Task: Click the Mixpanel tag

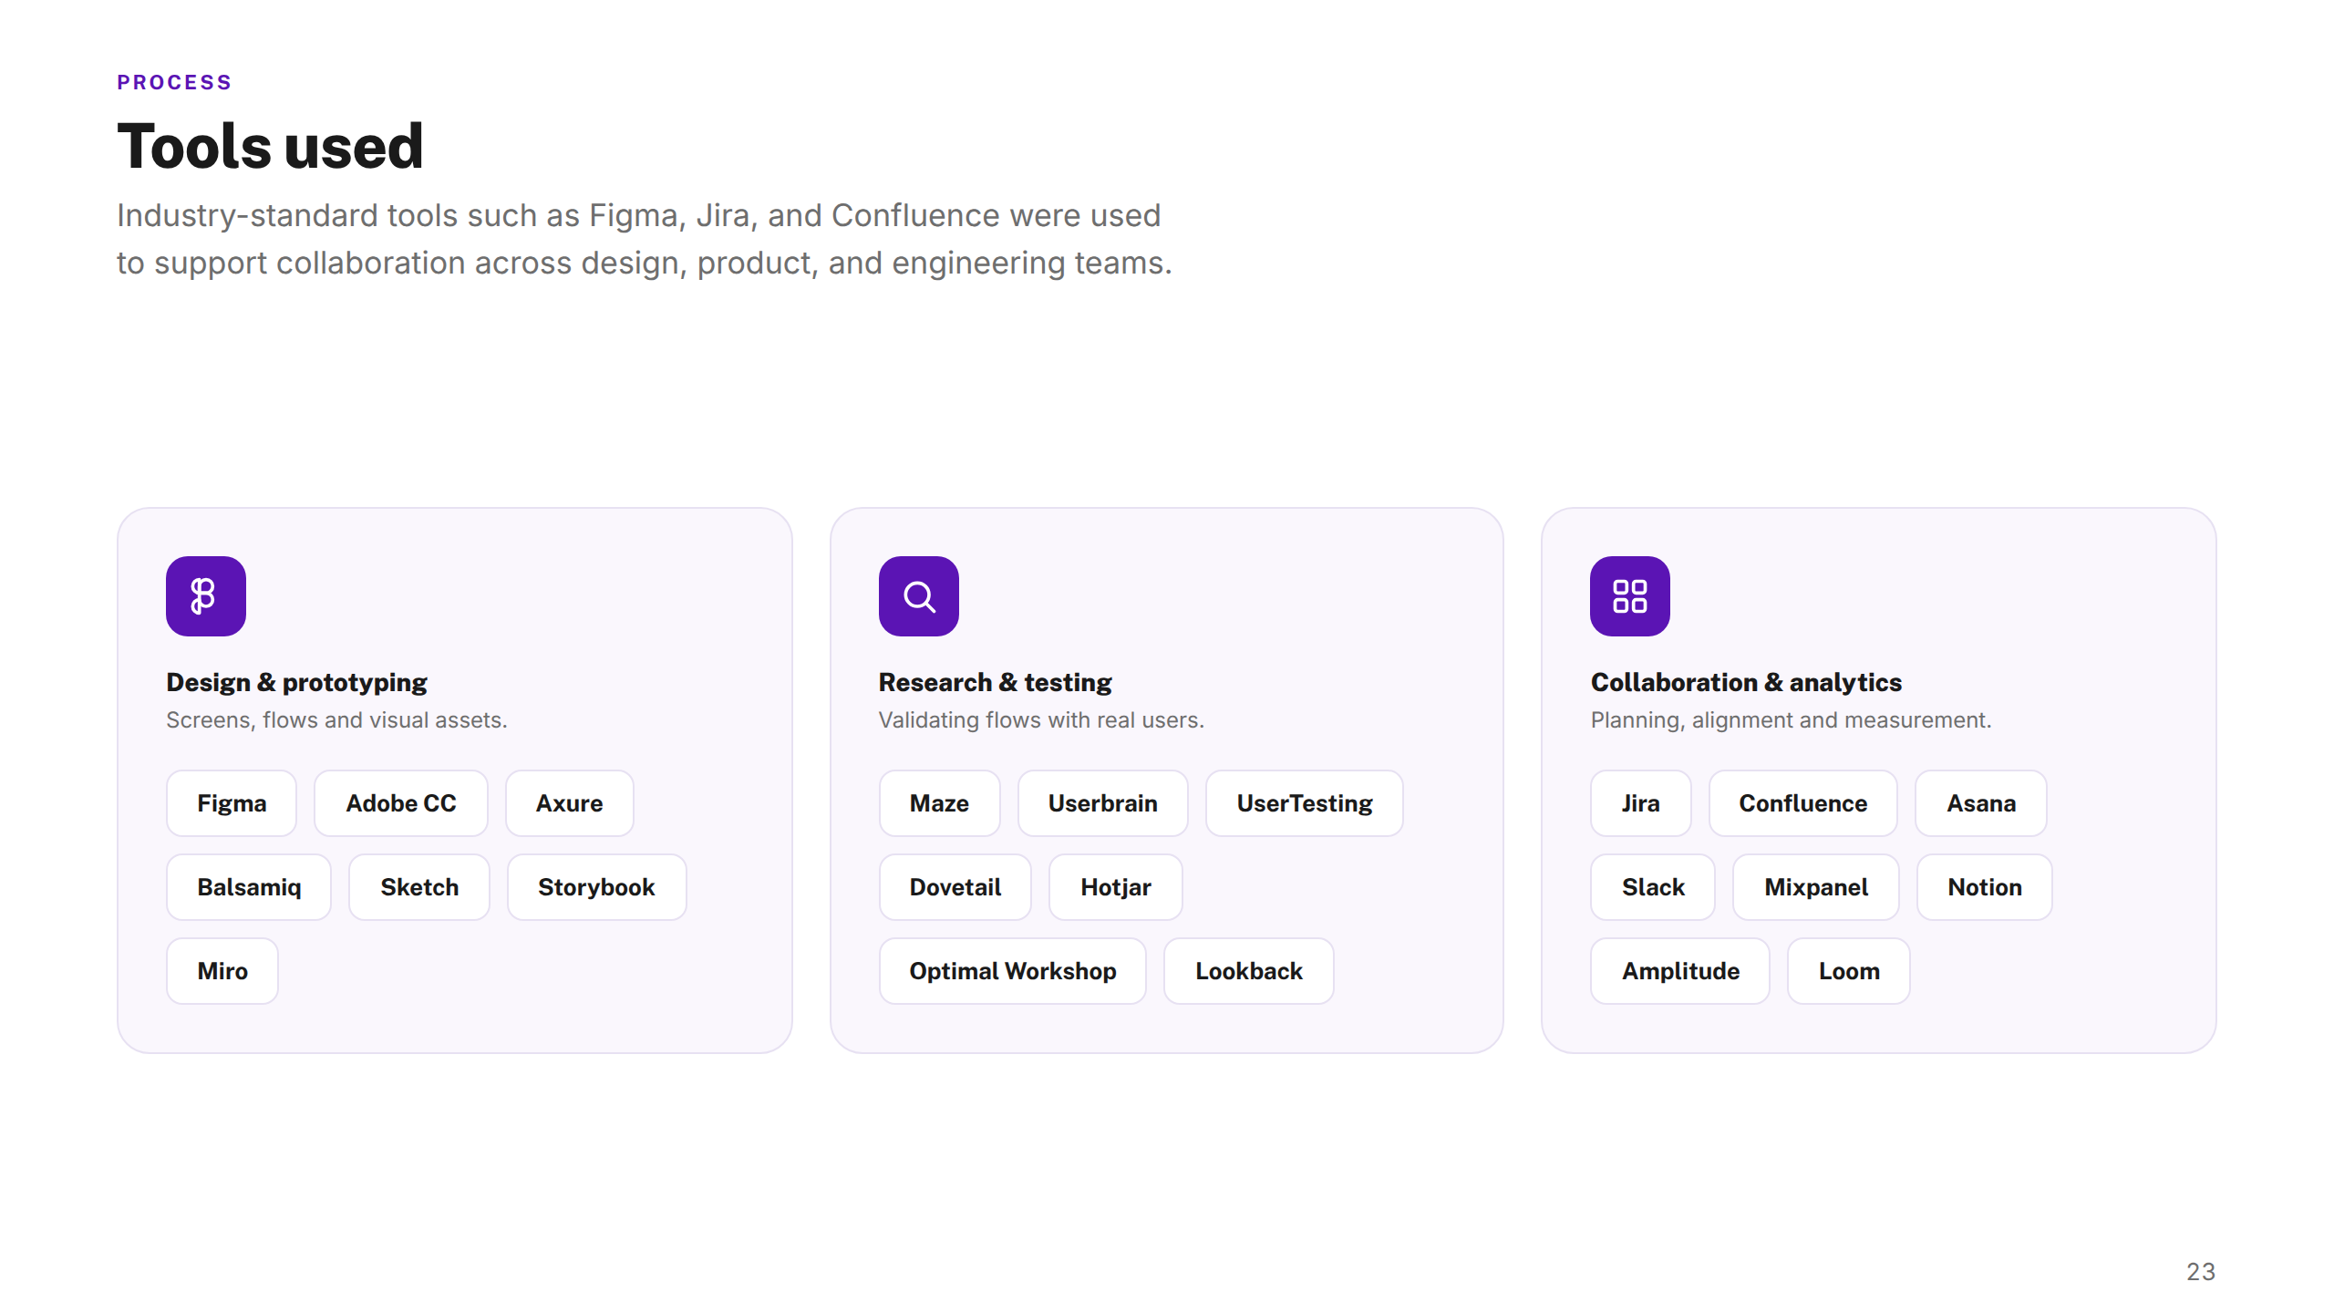Action: 1816,887
